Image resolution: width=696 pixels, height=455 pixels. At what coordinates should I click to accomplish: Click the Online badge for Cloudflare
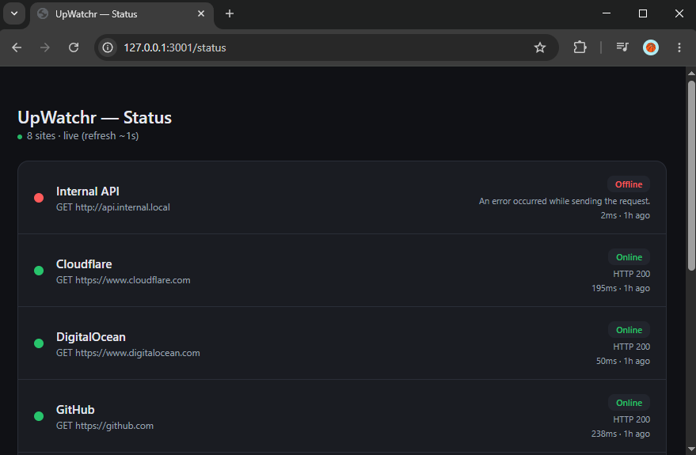[629, 257]
